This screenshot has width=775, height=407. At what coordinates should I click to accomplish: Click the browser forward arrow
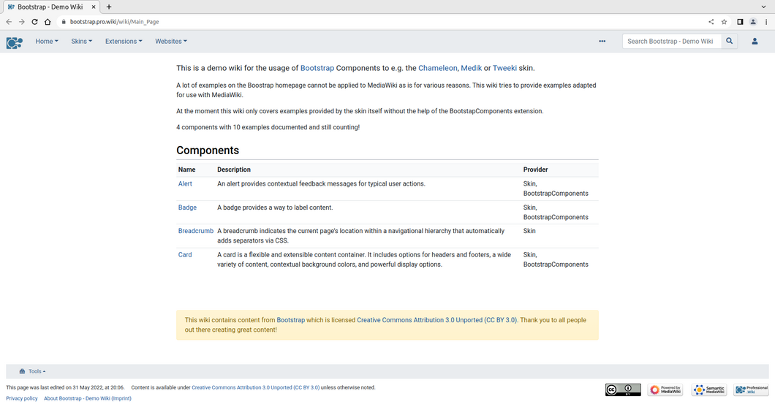pos(21,22)
